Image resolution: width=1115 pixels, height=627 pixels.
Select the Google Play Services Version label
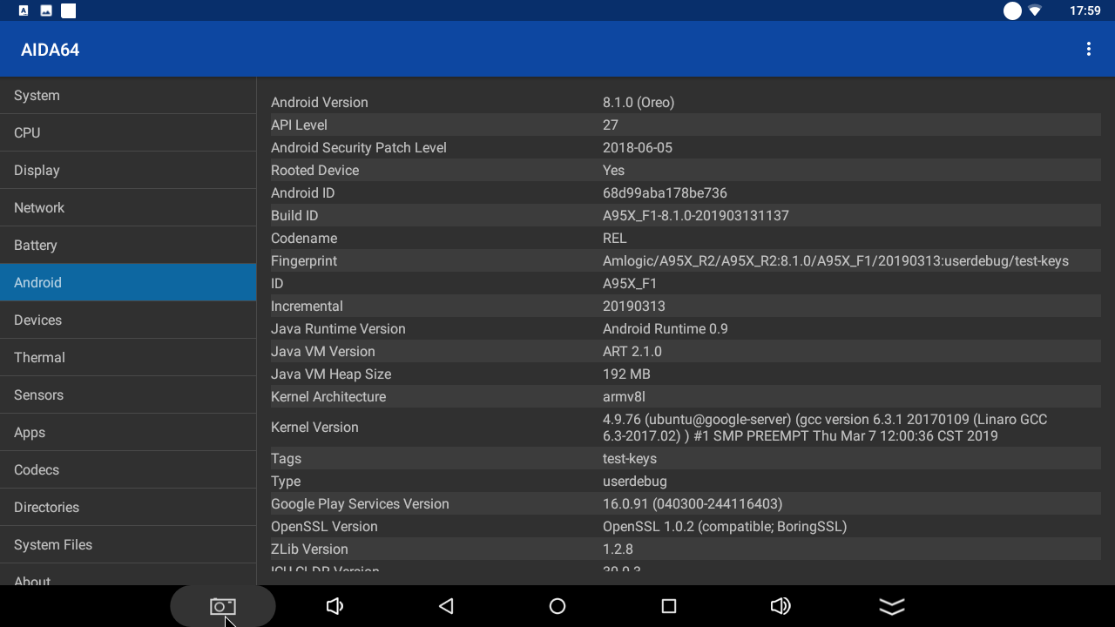360,504
